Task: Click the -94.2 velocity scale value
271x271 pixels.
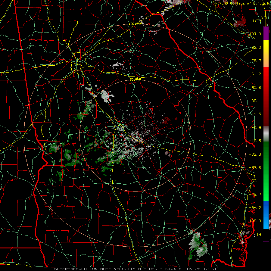Action: click(255, 208)
